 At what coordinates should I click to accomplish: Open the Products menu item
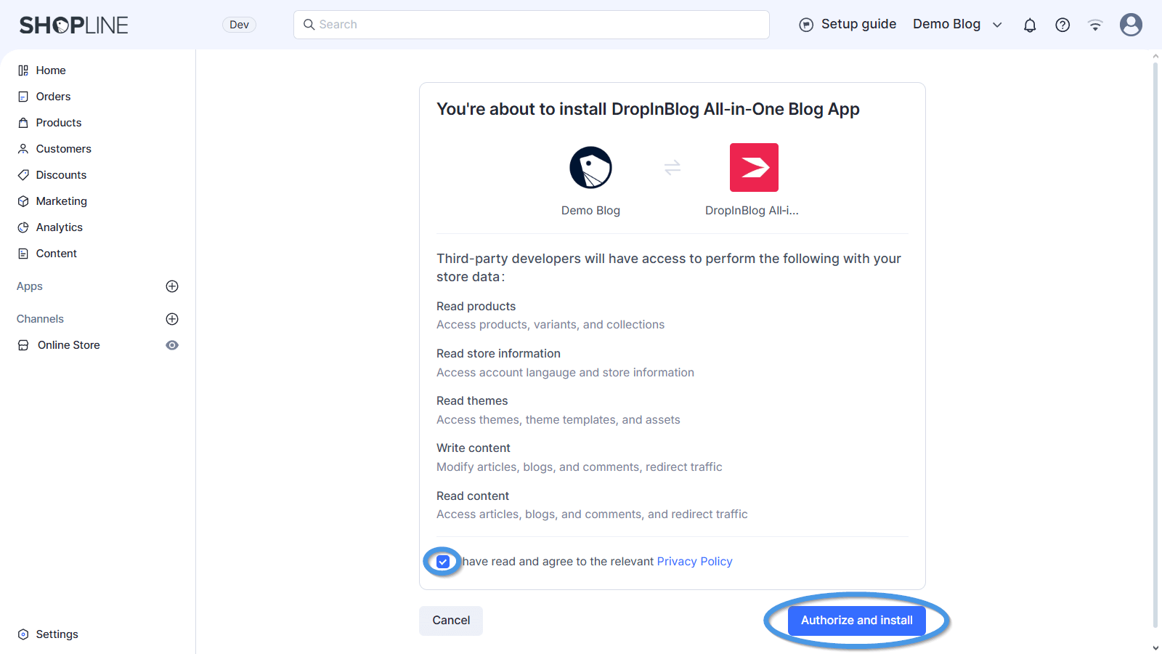59,123
